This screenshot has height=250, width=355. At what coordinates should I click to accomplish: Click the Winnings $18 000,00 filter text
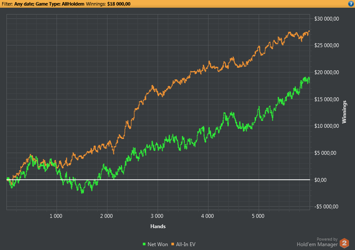pos(108,4)
